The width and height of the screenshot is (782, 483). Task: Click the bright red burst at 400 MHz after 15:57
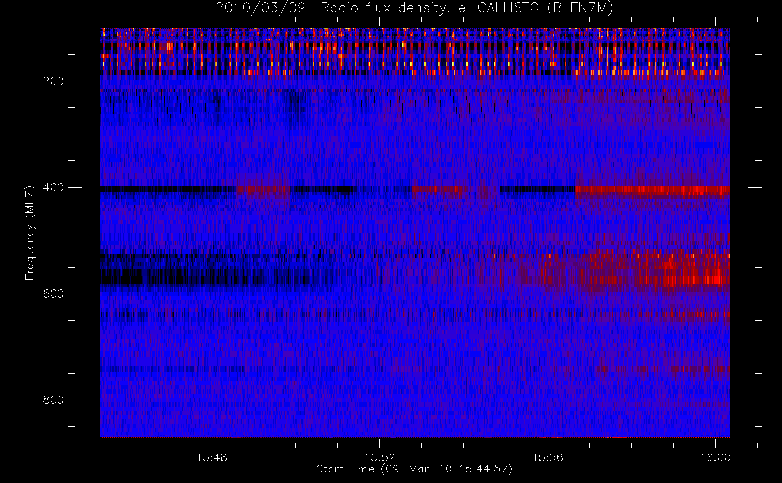click(x=652, y=191)
